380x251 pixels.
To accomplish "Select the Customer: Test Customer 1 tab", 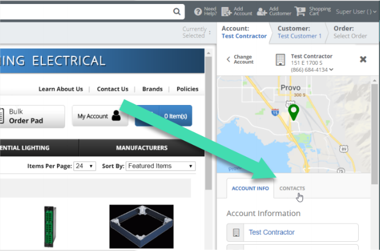I will tap(299, 32).
